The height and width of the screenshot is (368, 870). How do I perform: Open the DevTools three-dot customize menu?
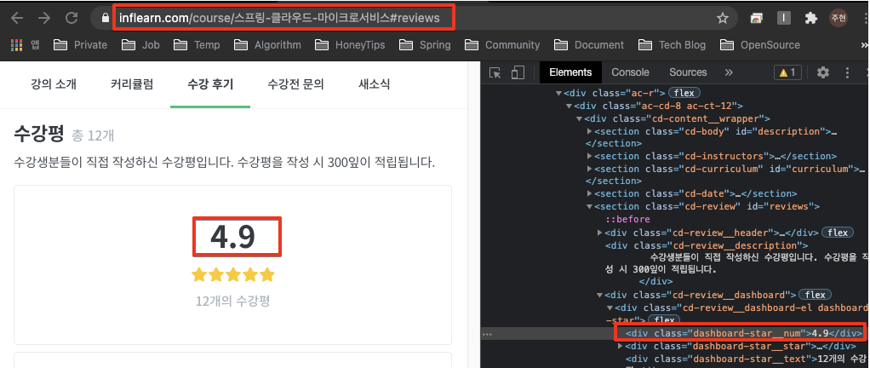[x=847, y=72]
